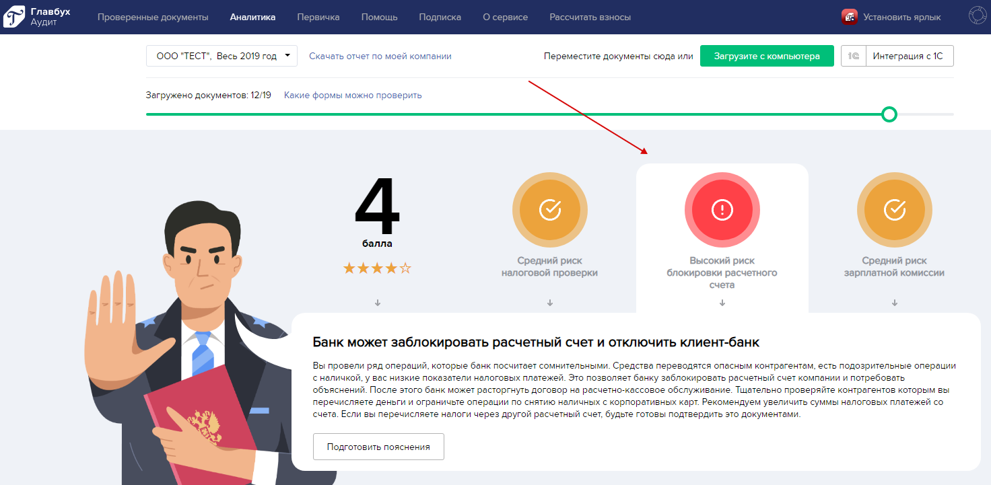Click the Банк может заблокировать расчетный счет heading
The image size is (991, 485).
(x=536, y=342)
